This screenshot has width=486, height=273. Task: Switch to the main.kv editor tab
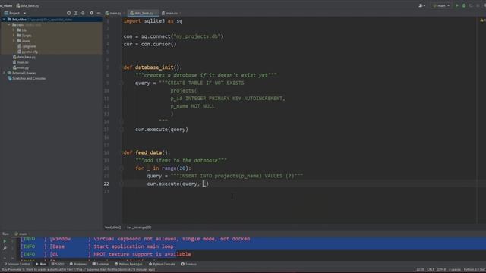coord(172,13)
